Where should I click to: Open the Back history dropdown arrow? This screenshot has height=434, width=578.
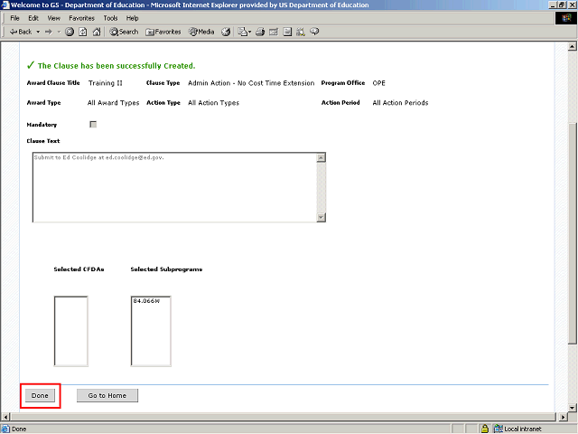click(38, 33)
